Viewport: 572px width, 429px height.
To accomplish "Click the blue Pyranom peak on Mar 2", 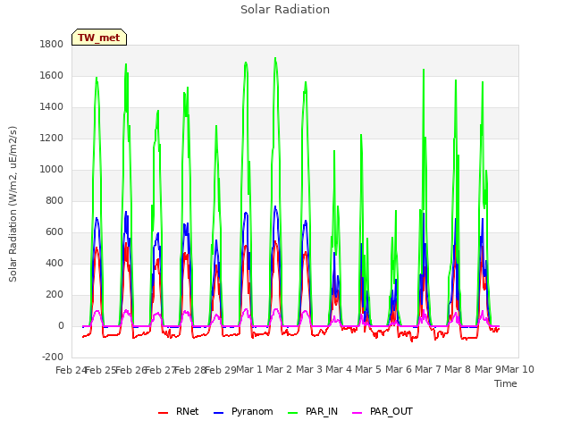I will click(275, 206).
